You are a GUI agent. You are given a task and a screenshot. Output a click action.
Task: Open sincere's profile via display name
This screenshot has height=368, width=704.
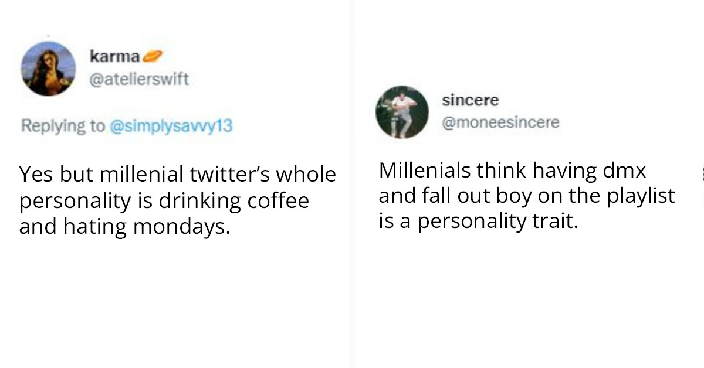tap(469, 100)
